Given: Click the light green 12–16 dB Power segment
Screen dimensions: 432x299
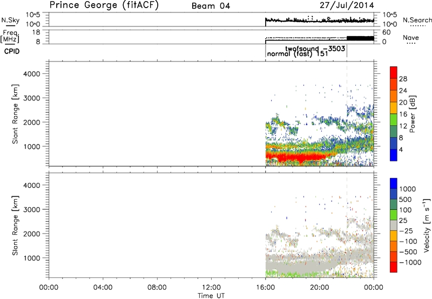Looking at the screenshot, I should coord(394,119).
